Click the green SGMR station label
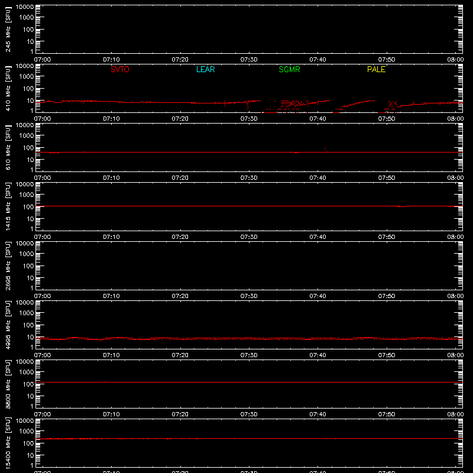This screenshot has width=473, height=473. [289, 69]
